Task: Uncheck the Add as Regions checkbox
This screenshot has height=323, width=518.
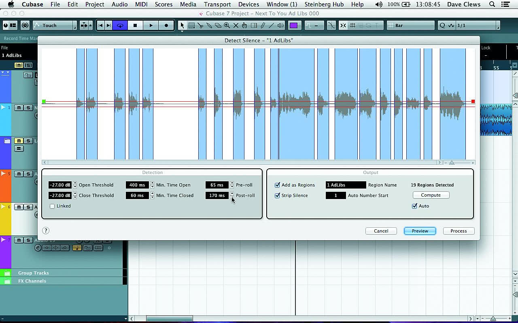Action: (x=277, y=185)
